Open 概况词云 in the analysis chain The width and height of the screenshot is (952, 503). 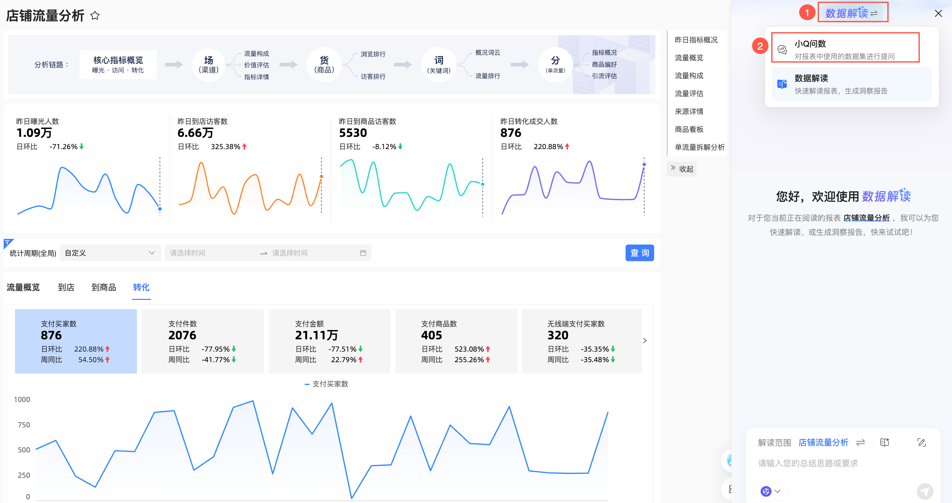(x=488, y=52)
